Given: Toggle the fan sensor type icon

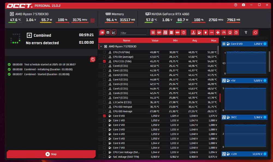Looking at the screenshot, I should point(218,33).
